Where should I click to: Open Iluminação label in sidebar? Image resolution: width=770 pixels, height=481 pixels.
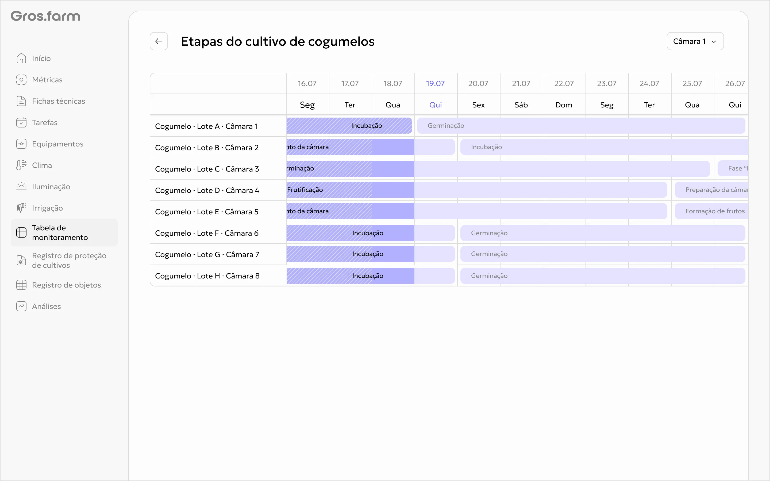[x=51, y=187]
